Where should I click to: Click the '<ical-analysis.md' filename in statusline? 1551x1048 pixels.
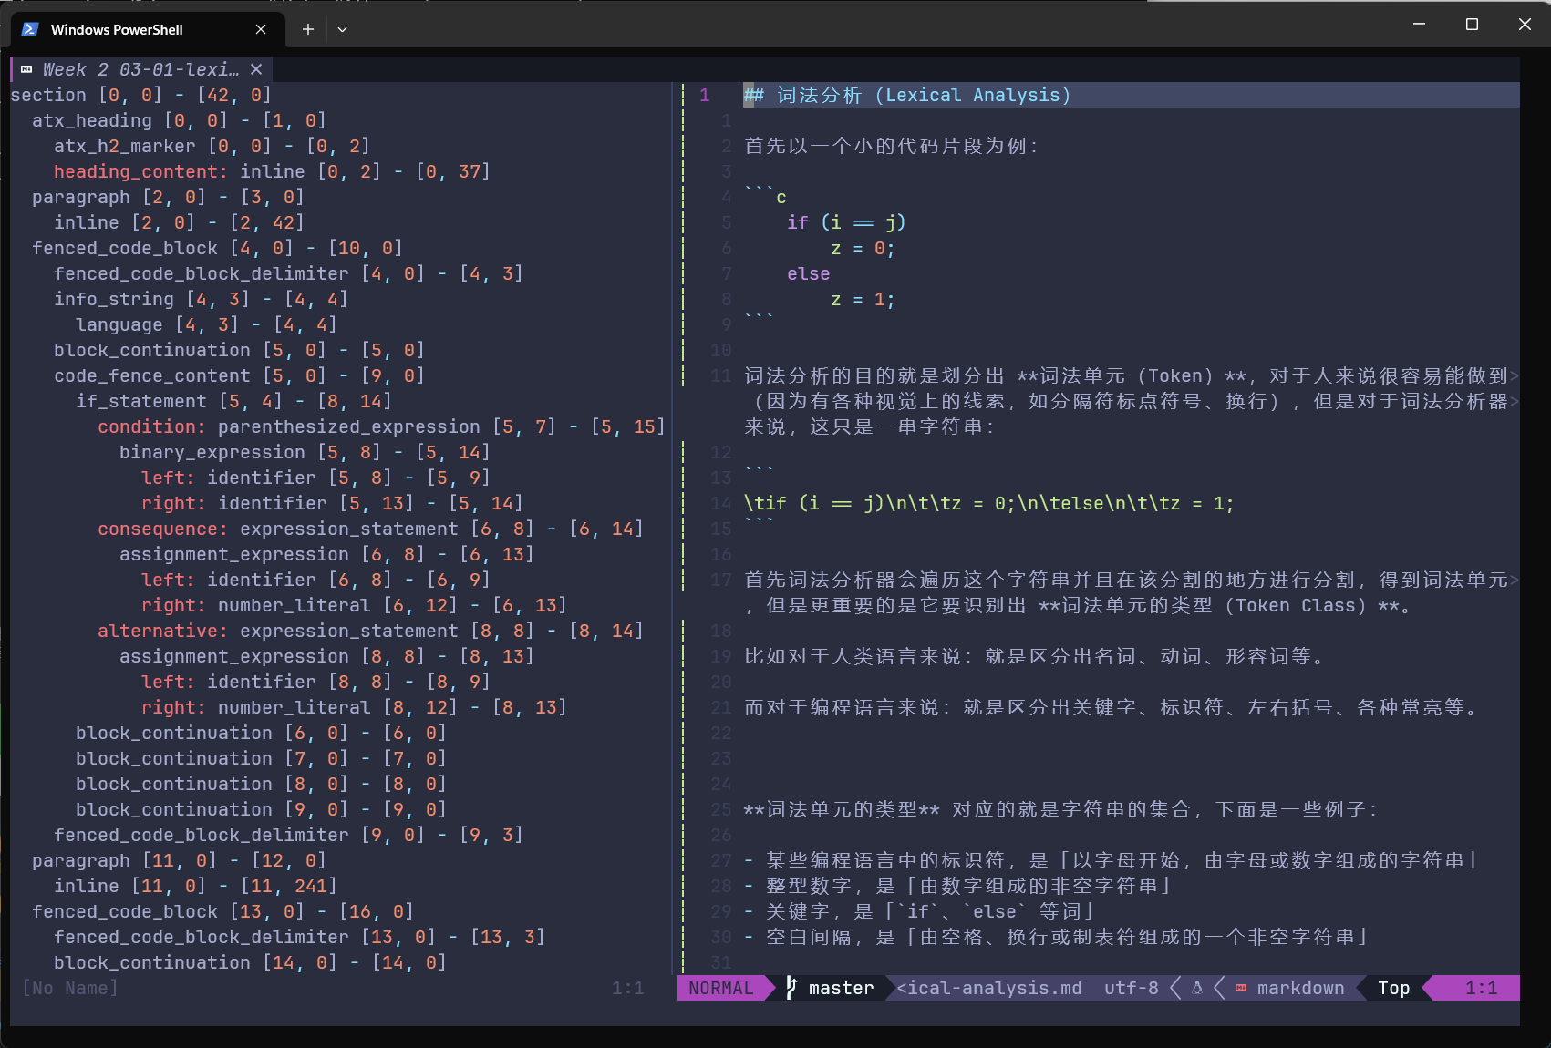coord(989,988)
